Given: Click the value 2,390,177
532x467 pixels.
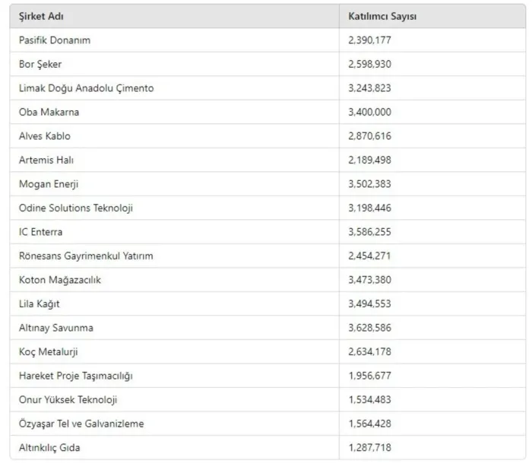Looking at the screenshot, I should coord(369,40).
